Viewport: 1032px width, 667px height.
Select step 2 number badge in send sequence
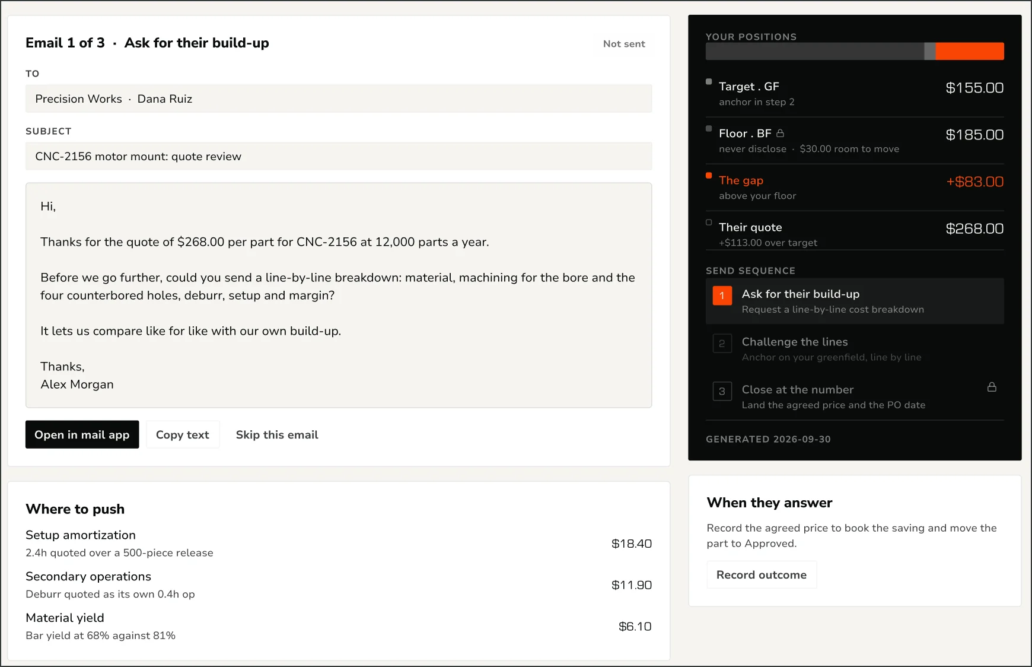coord(722,343)
